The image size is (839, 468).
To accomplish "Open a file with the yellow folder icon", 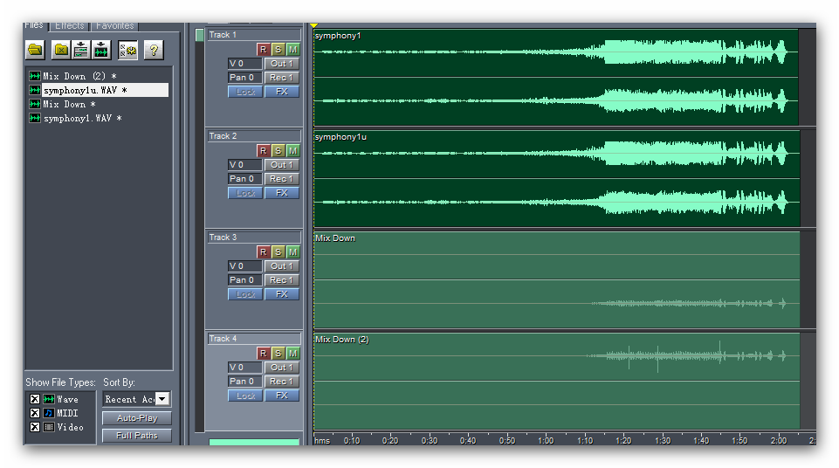I will click(x=35, y=51).
